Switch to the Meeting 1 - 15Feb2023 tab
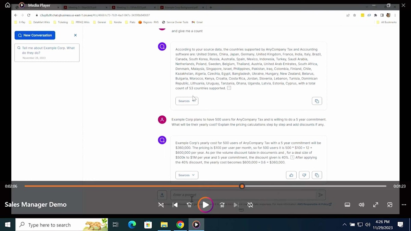This screenshot has height=231, width=411. click(x=134, y=7)
